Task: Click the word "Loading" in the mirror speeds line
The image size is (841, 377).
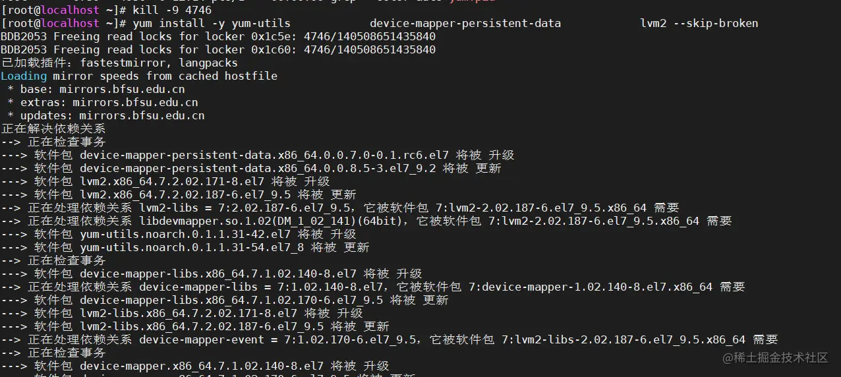Action: [x=24, y=76]
